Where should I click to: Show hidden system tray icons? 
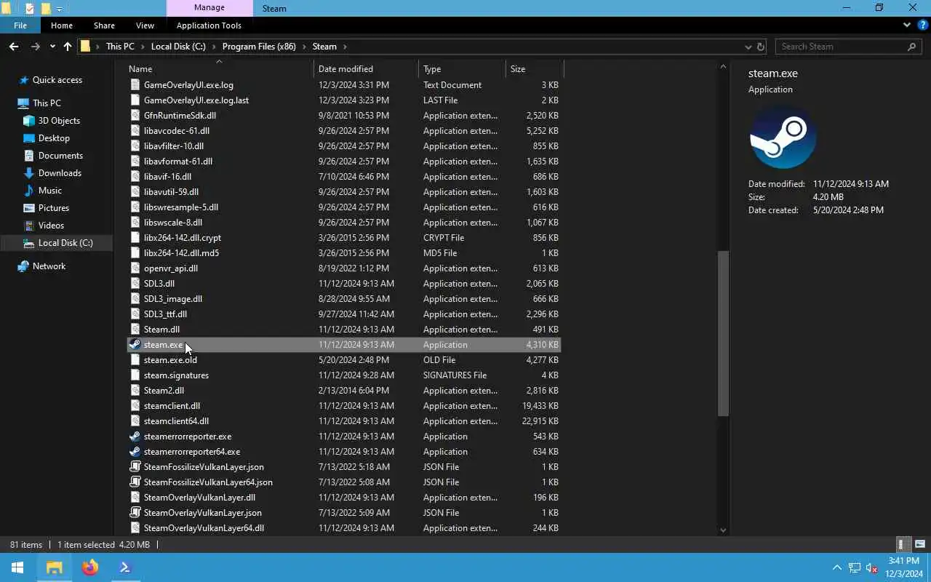[837, 567]
